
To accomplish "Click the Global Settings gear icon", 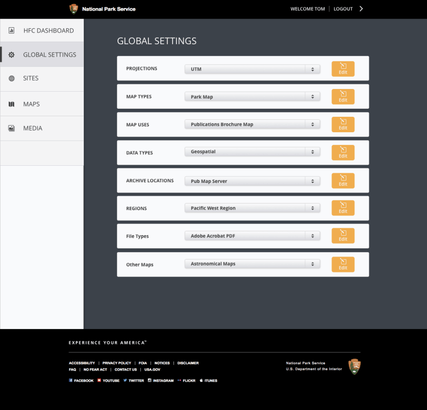I will [x=11, y=55].
